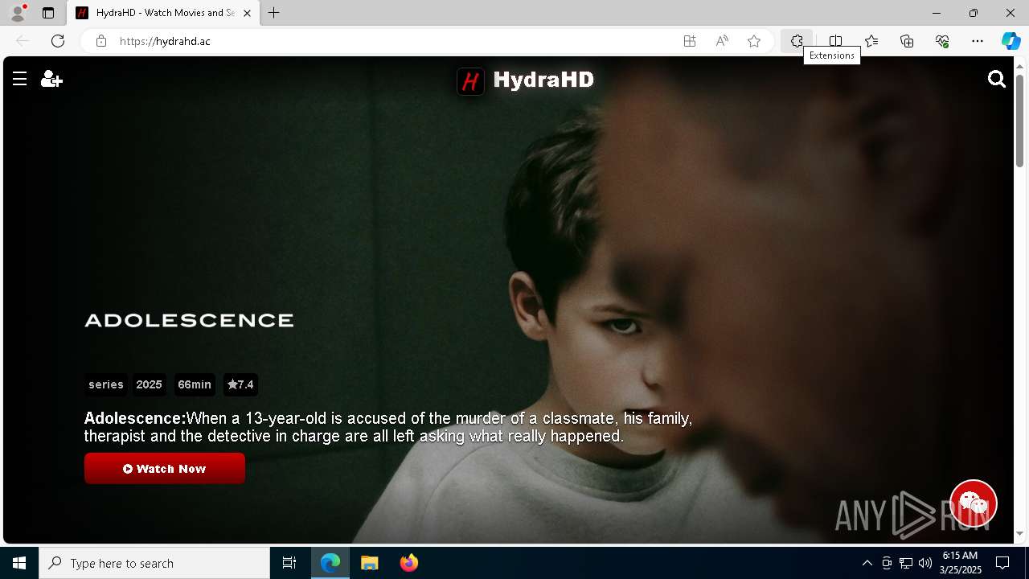Open a new tab
Viewport: 1029px width, 579px height.
pyautogui.click(x=274, y=13)
